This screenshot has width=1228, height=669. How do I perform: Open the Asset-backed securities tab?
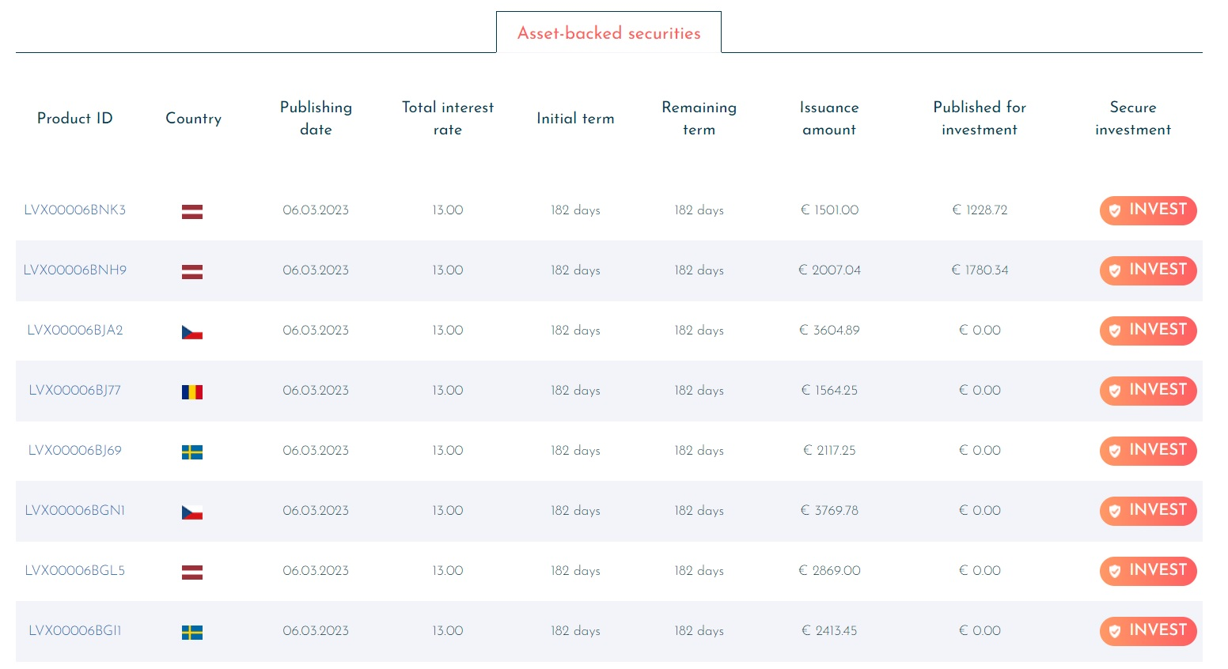608,32
